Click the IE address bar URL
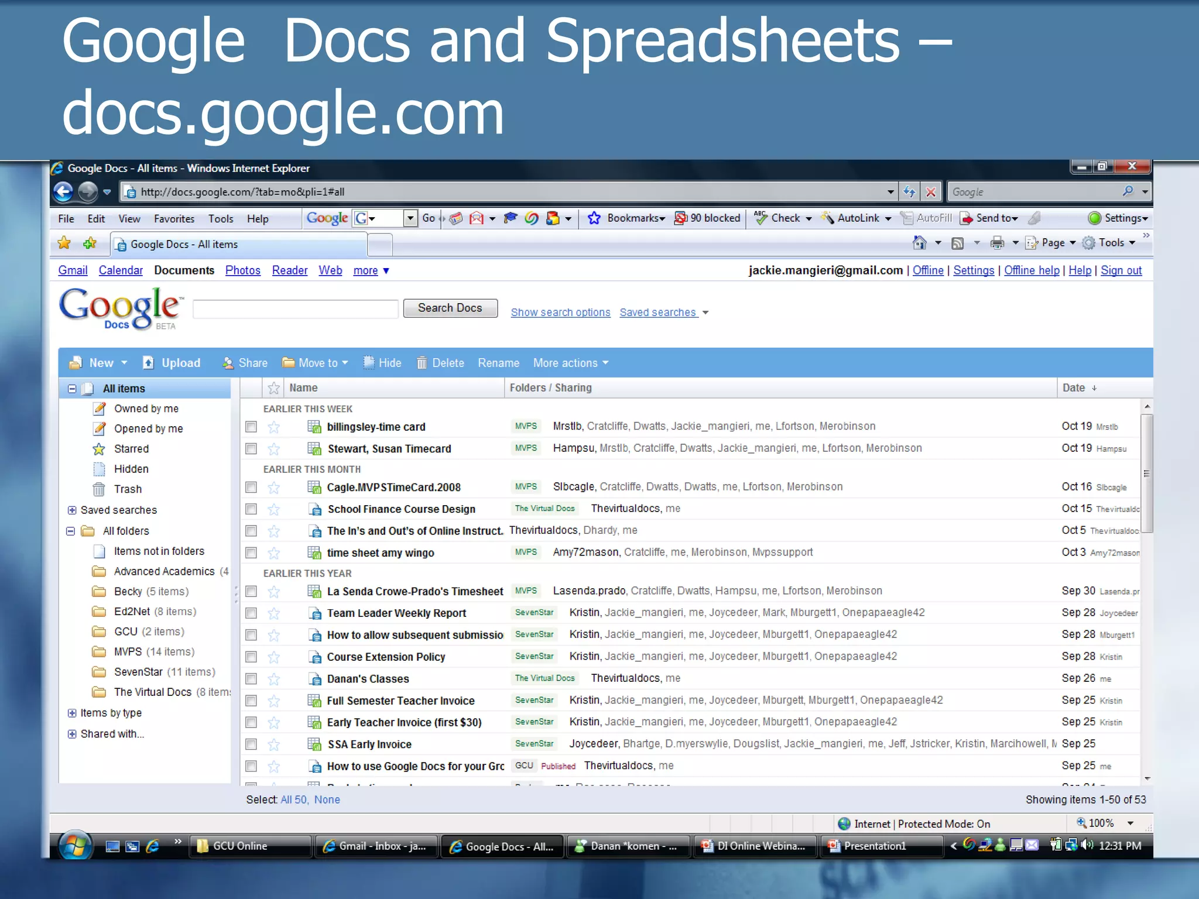 pos(508,191)
